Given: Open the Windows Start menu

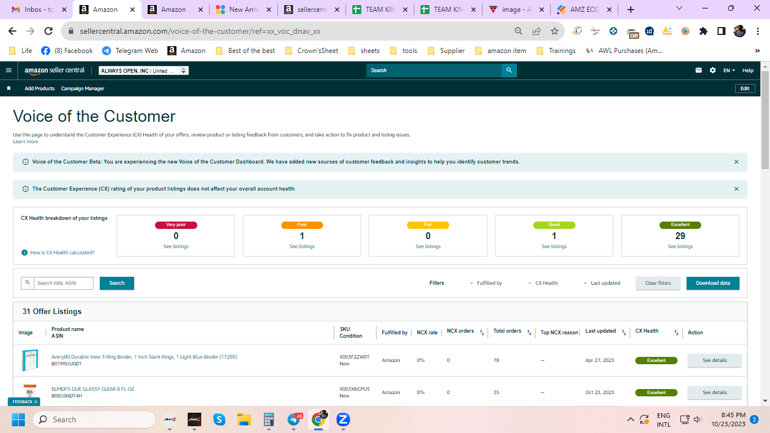Looking at the screenshot, I should click(18, 419).
